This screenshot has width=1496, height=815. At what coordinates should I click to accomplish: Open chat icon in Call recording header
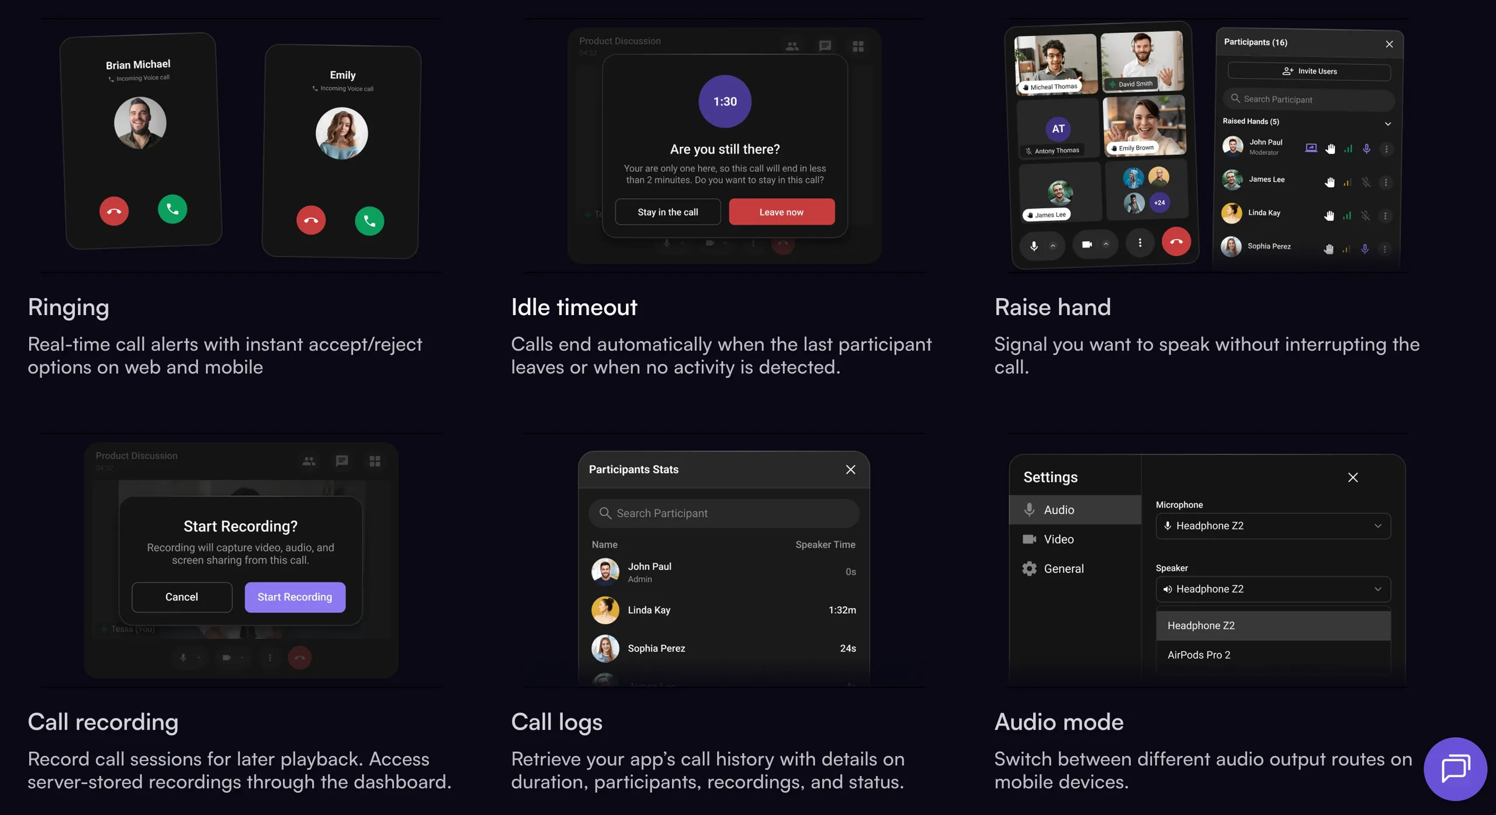342,461
